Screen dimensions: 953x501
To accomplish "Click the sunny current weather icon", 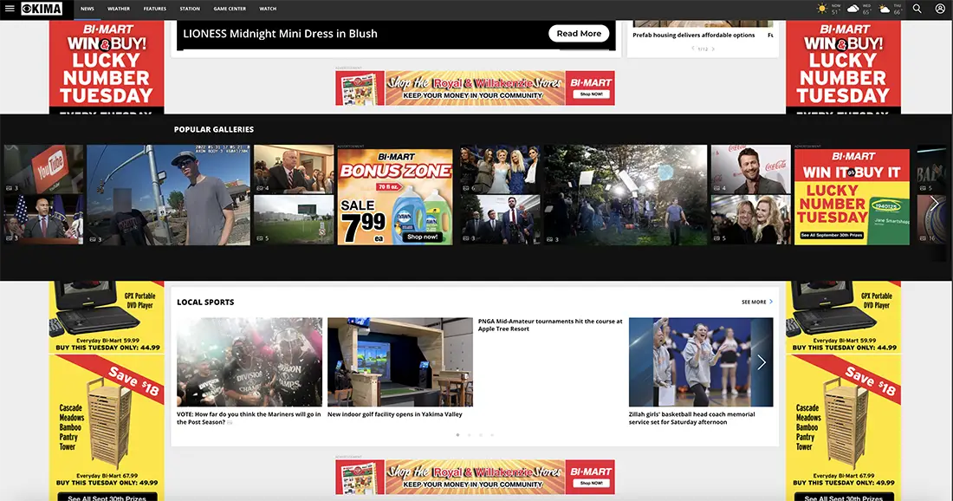I will point(821,9).
